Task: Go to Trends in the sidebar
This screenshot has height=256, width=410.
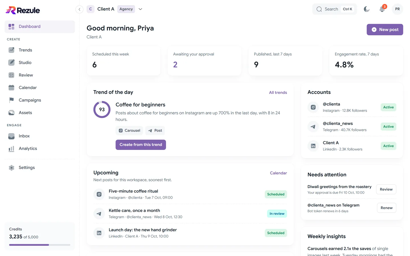Action: click(40, 50)
